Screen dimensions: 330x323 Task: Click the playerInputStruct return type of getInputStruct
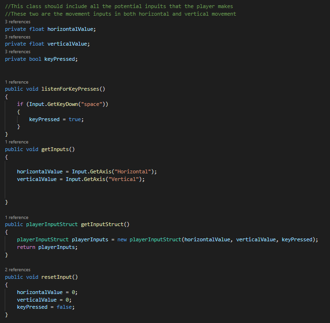tap(52, 224)
